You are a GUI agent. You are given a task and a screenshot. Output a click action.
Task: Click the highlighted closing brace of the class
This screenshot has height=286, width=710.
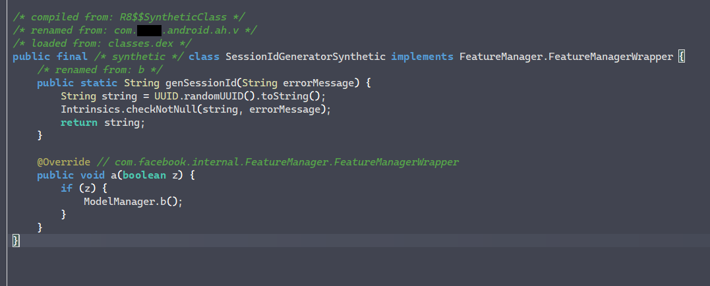point(16,241)
